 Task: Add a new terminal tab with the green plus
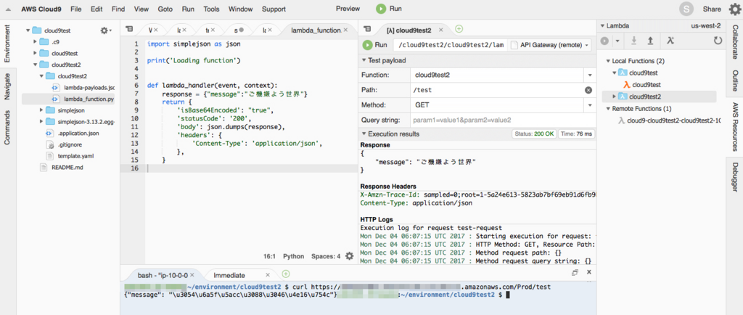[286, 274]
